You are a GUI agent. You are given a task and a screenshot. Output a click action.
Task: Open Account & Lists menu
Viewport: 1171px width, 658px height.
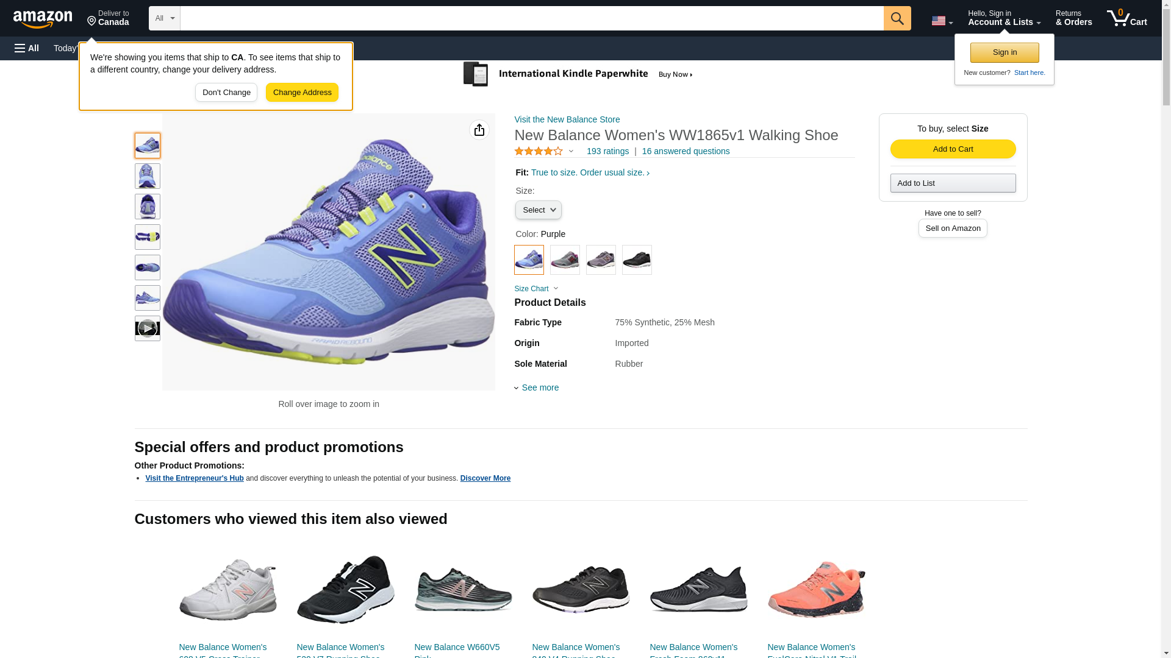[x=1003, y=18]
